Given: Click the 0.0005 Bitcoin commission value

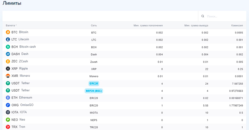Looking at the screenshot, I should click(239, 33).
